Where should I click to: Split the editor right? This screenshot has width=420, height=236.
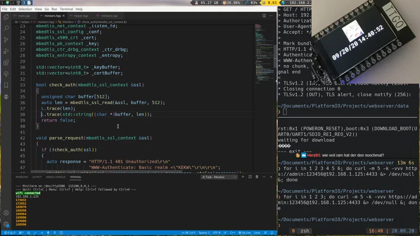click(x=264, y=16)
